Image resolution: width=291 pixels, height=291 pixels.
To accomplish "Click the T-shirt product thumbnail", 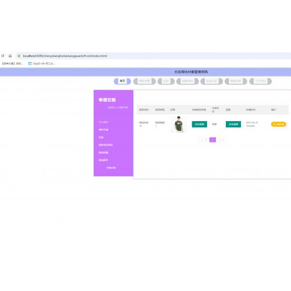I will [x=179, y=124].
